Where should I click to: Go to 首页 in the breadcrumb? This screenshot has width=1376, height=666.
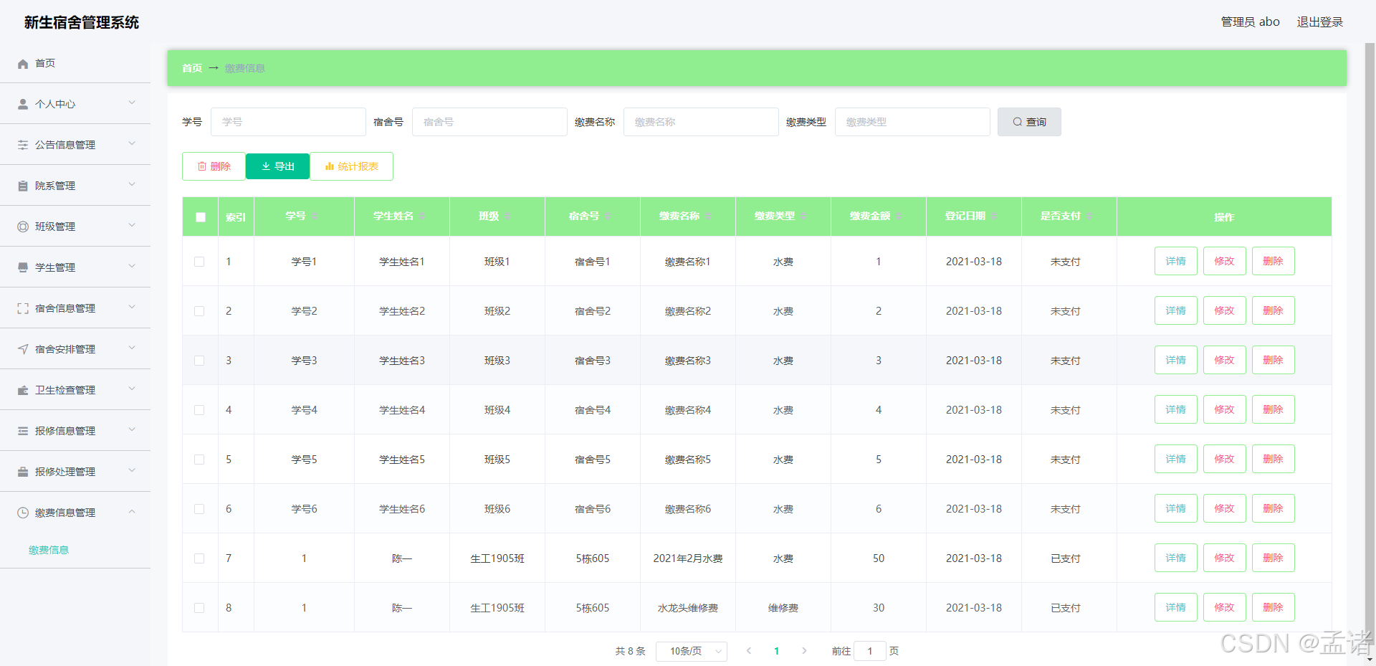click(x=192, y=68)
